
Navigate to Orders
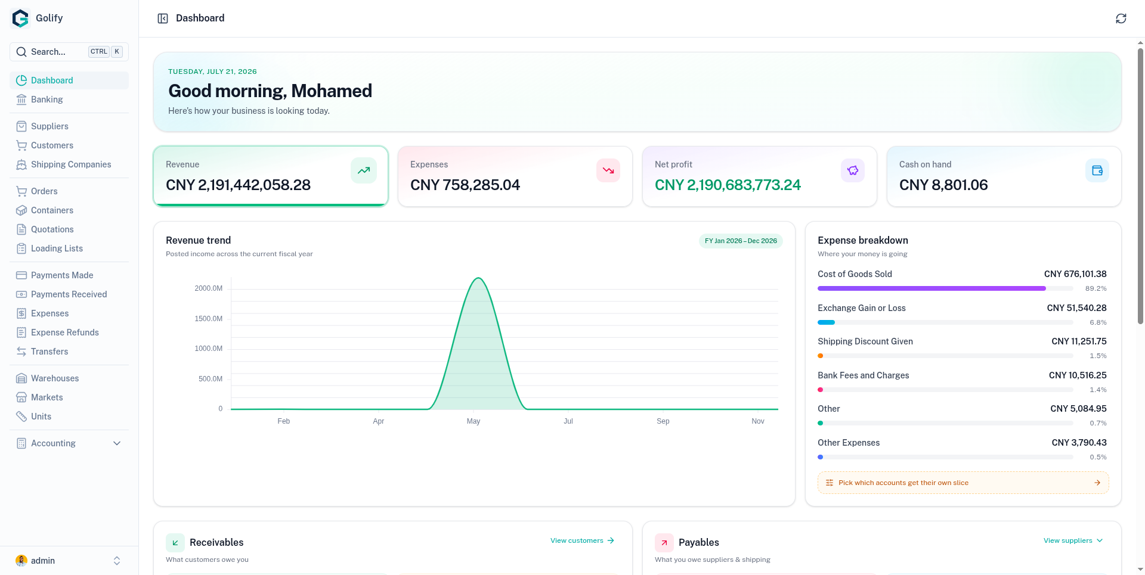(x=69, y=191)
